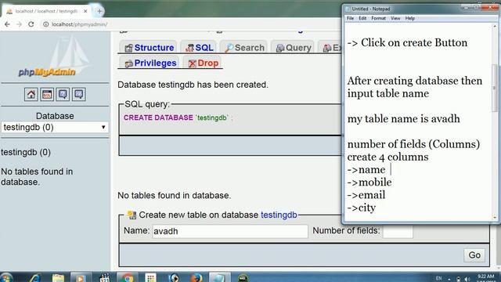Click Notepad scrollbar down arrow

(x=495, y=218)
